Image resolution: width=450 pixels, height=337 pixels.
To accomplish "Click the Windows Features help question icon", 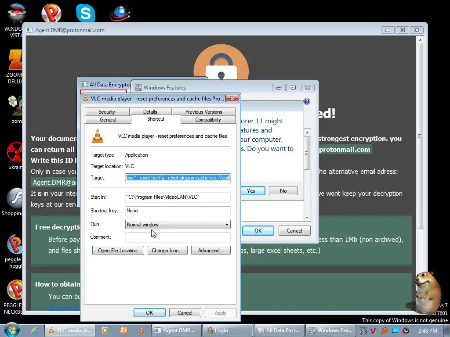I will click(x=306, y=101).
